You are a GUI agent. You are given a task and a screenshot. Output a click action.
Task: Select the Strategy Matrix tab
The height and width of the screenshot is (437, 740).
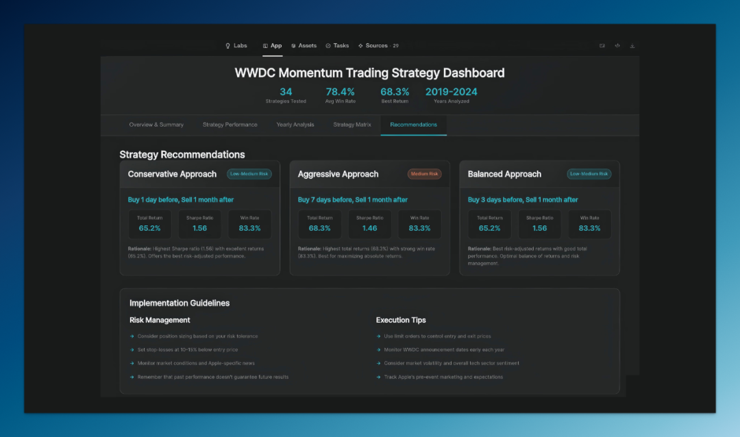[x=352, y=125]
